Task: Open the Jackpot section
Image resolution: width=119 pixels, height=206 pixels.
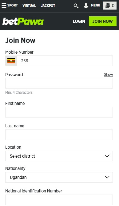Action: (48, 6)
